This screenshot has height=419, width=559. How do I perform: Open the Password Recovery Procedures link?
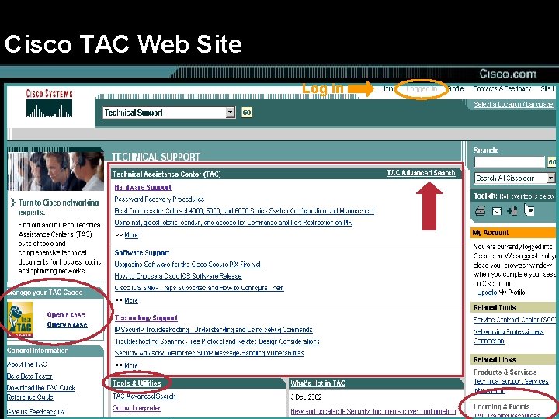point(159,199)
